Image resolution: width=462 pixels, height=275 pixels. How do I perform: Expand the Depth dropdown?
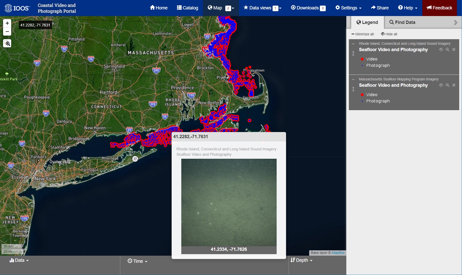(x=302, y=260)
